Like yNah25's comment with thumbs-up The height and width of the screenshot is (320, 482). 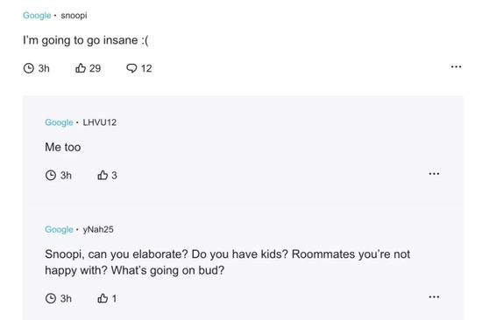[x=103, y=298]
